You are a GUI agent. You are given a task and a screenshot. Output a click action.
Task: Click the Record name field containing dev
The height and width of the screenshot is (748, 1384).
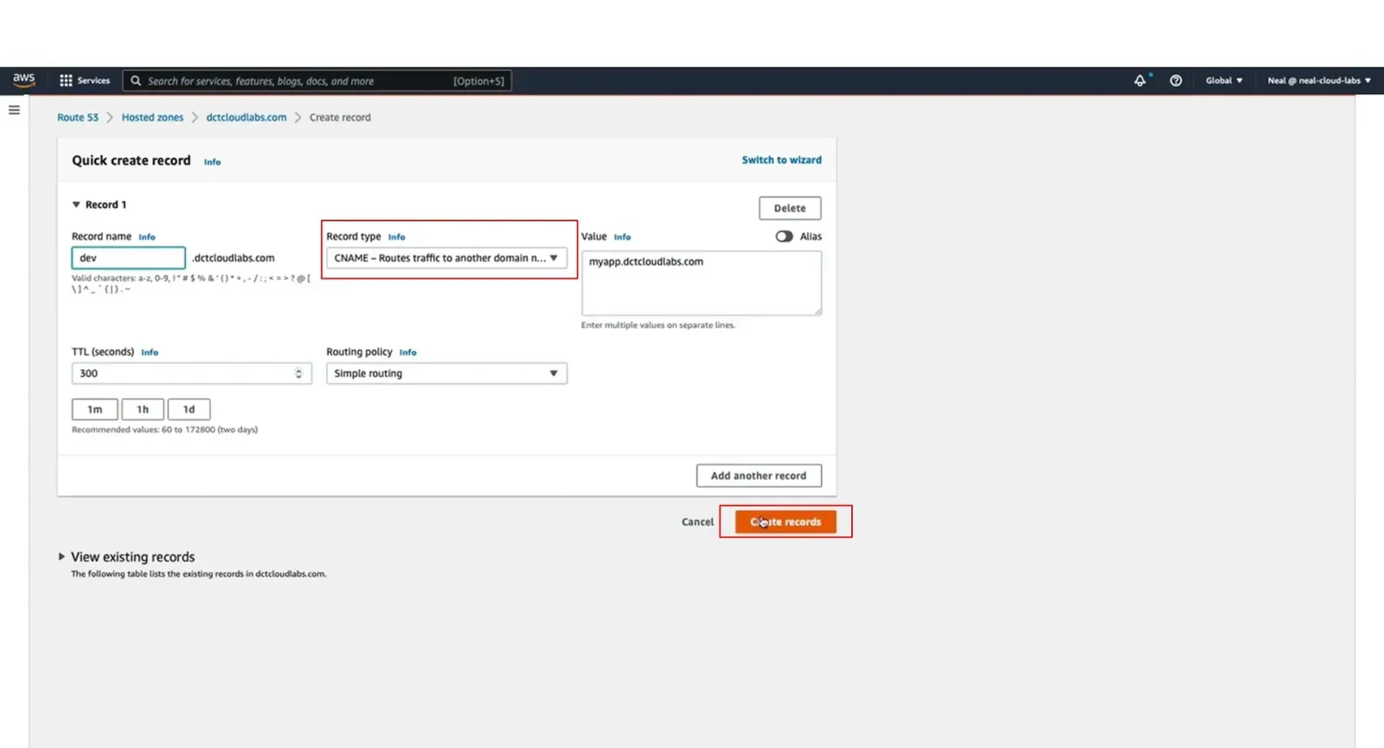pos(128,258)
